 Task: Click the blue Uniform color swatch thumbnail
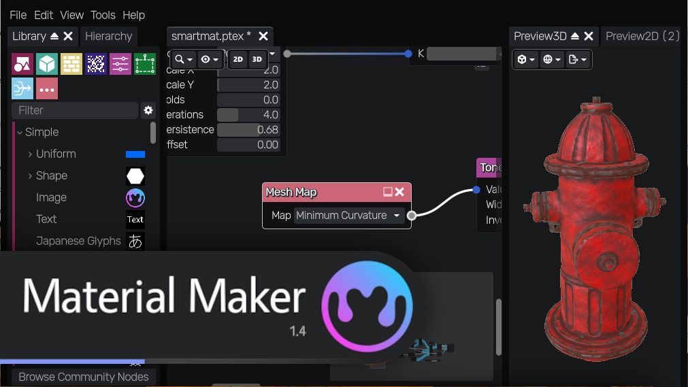click(135, 154)
